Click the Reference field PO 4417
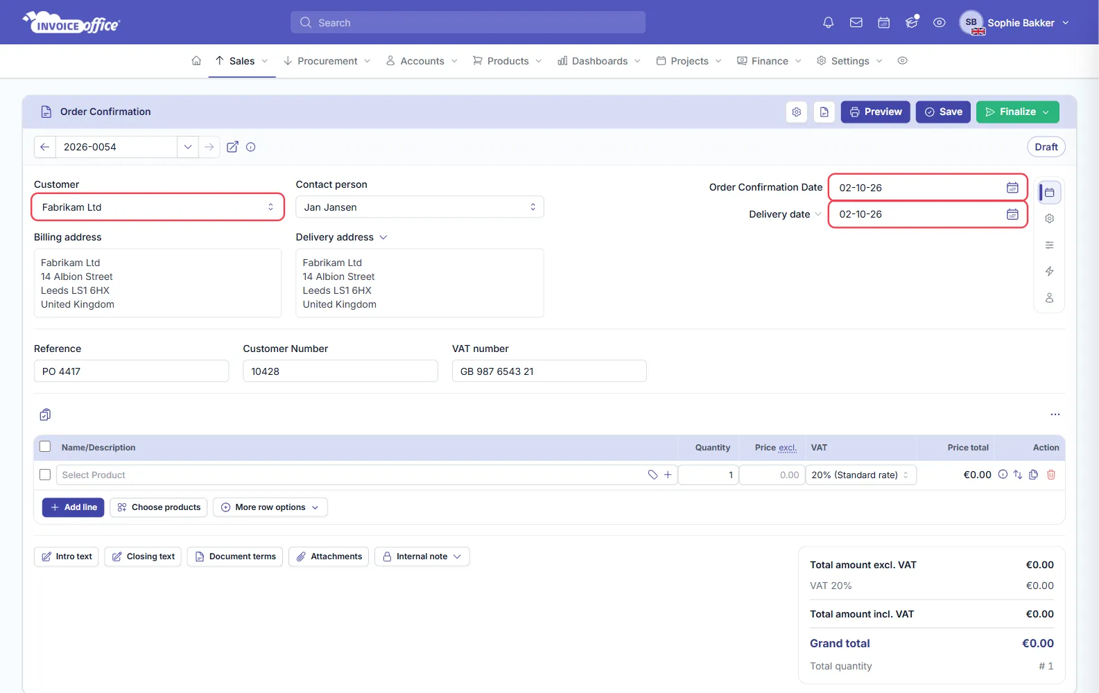The image size is (1099, 693). [131, 371]
